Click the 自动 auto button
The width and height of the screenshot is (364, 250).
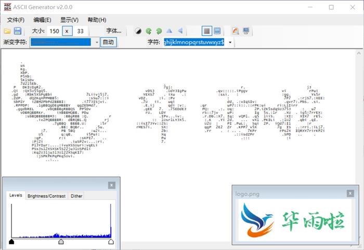click(x=108, y=43)
